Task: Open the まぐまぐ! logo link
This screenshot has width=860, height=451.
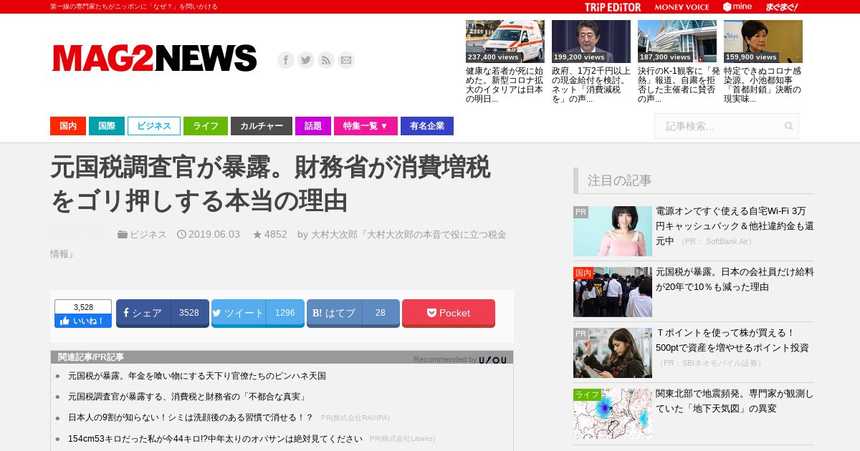Action: click(x=782, y=7)
